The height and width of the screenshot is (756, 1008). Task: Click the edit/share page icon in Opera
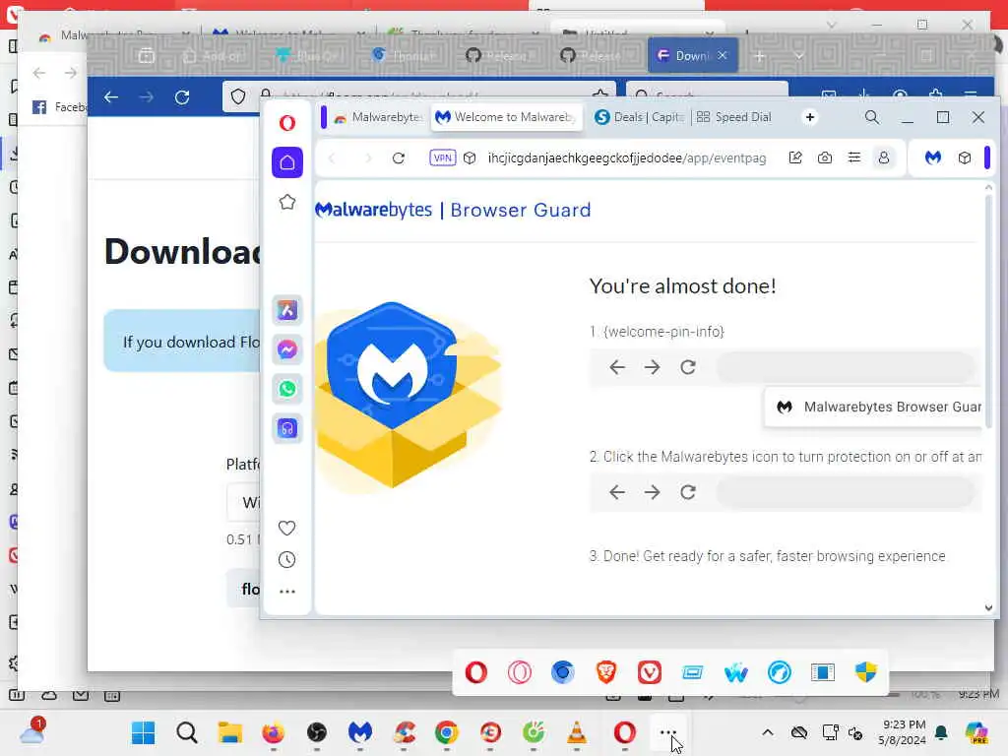click(795, 158)
